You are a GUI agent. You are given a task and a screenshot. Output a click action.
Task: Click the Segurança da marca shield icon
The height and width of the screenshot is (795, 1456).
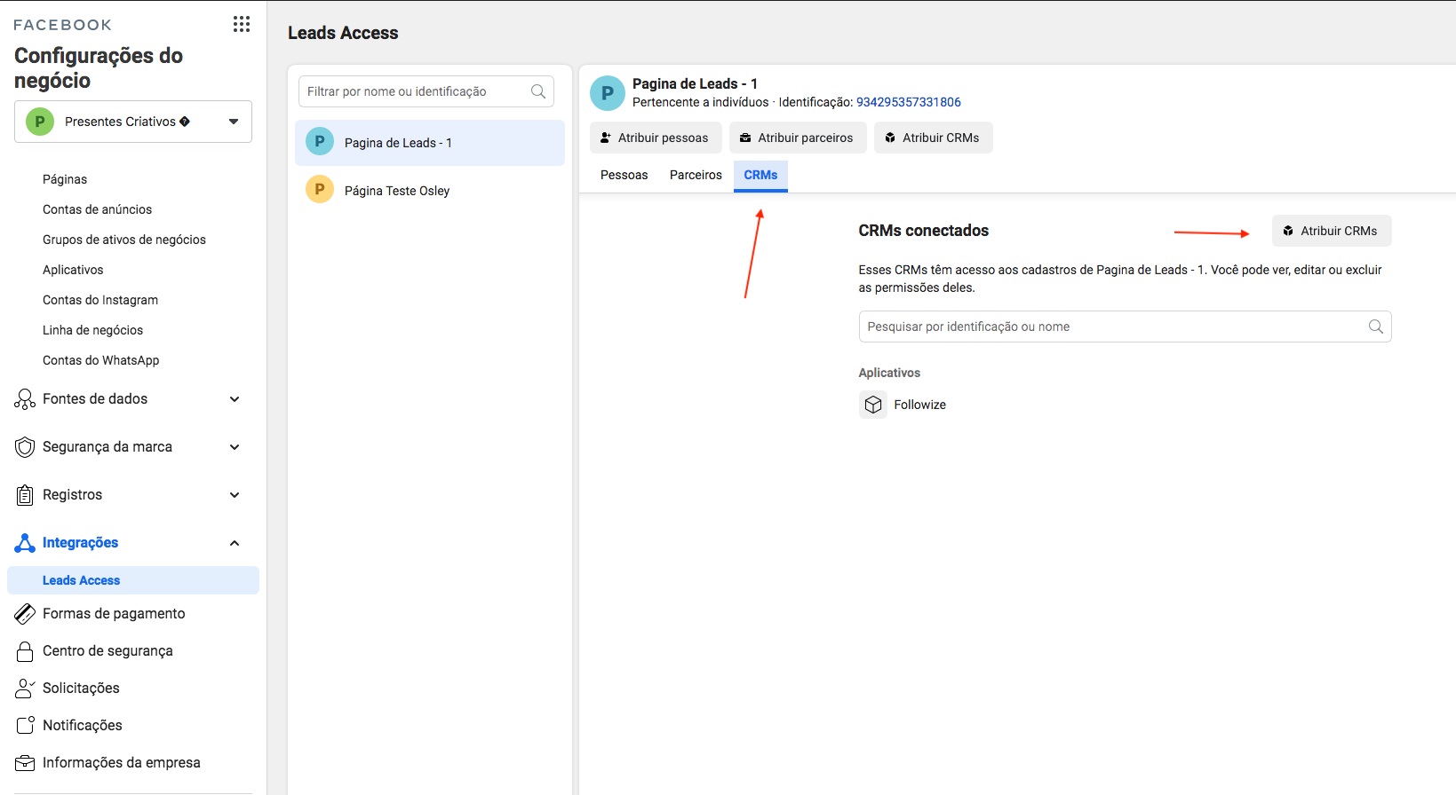[25, 447]
